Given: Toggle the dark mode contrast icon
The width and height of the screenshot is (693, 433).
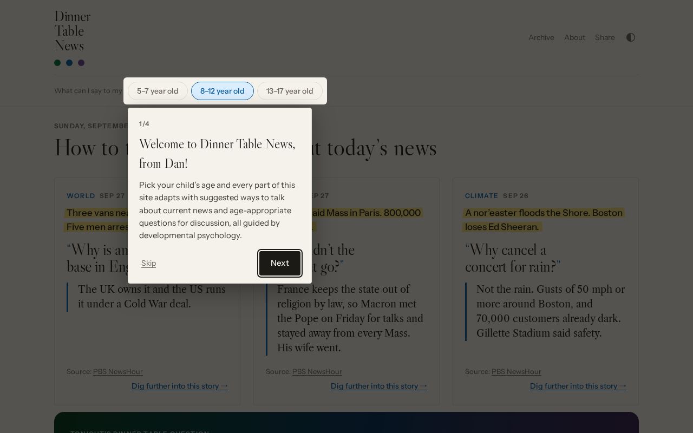Looking at the screenshot, I should [631, 37].
